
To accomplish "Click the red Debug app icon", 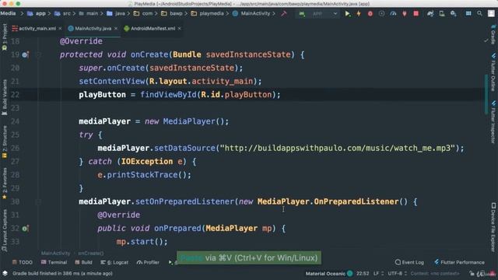I will pos(370,14).
